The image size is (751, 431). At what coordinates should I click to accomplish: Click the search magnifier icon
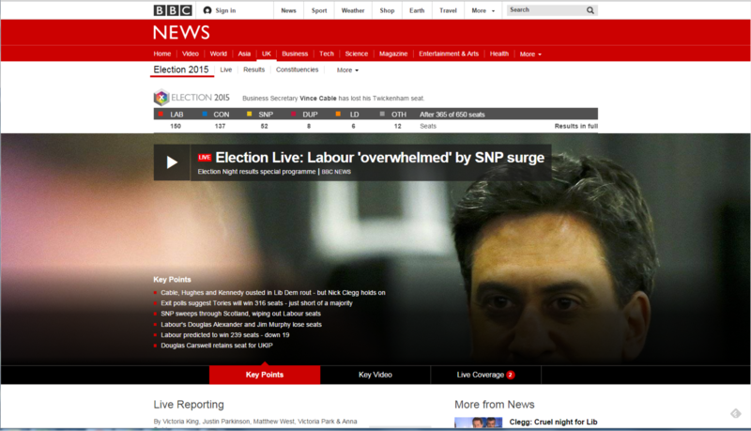tap(590, 10)
